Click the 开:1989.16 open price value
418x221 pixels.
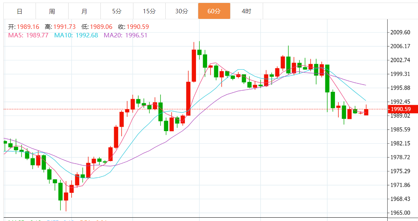point(23,27)
